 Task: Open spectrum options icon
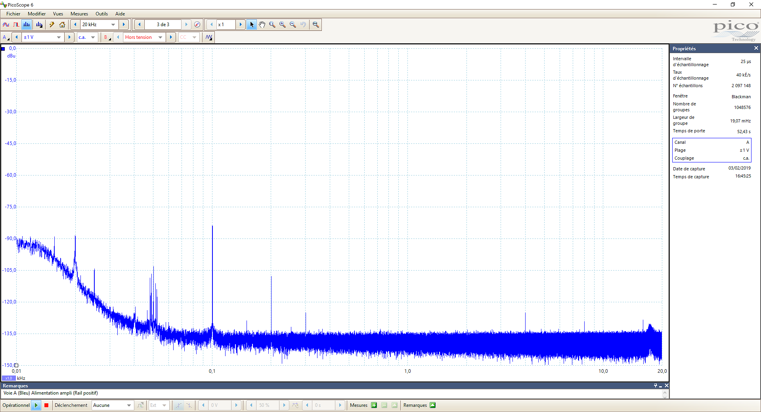(x=39, y=25)
